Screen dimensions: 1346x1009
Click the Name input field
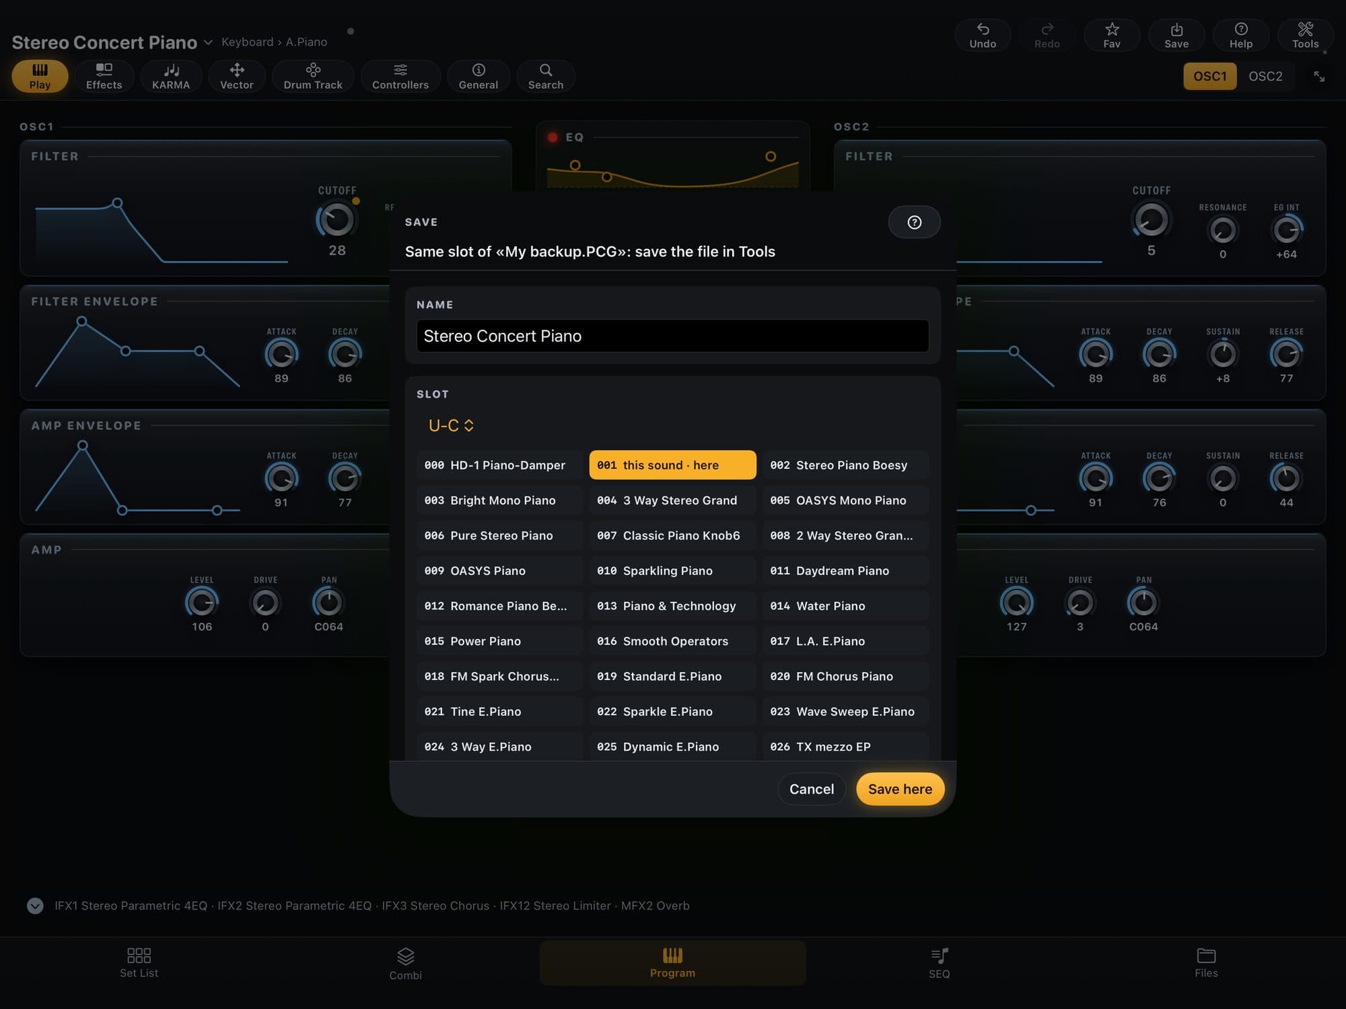click(x=672, y=336)
